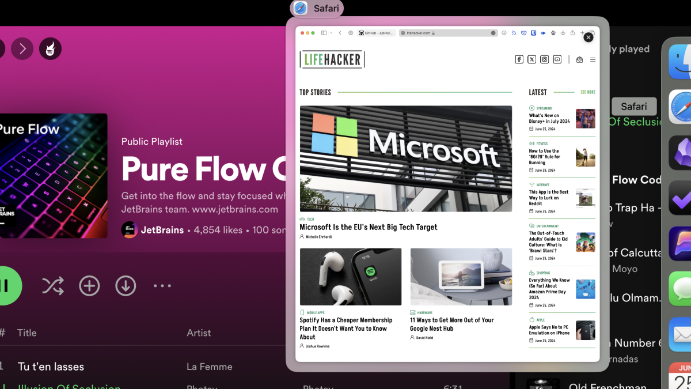Viewport: 691px width, 389px height.
Task: Click the Pure Flow playlist cover art
Action: 53,176
